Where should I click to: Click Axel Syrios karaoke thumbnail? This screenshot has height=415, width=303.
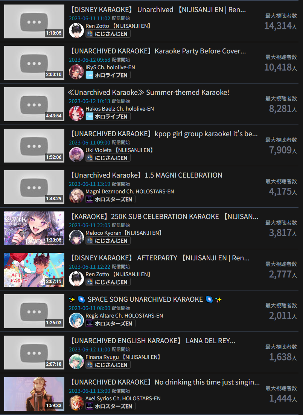(34, 394)
